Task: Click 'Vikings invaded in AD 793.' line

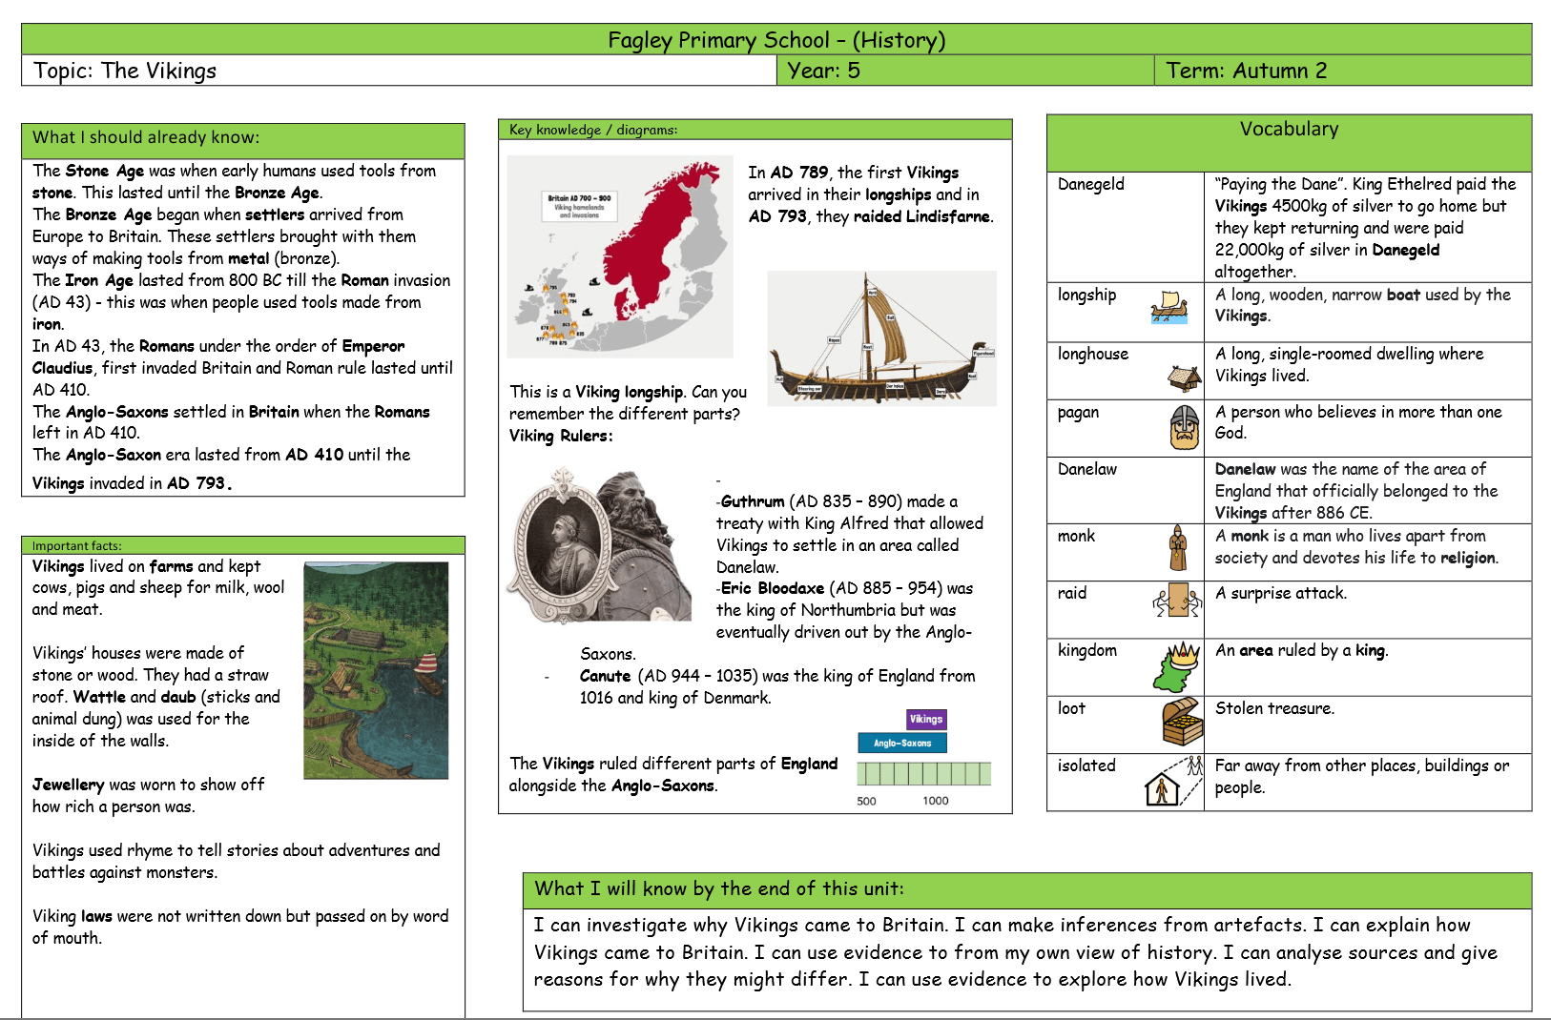Action: [x=132, y=483]
